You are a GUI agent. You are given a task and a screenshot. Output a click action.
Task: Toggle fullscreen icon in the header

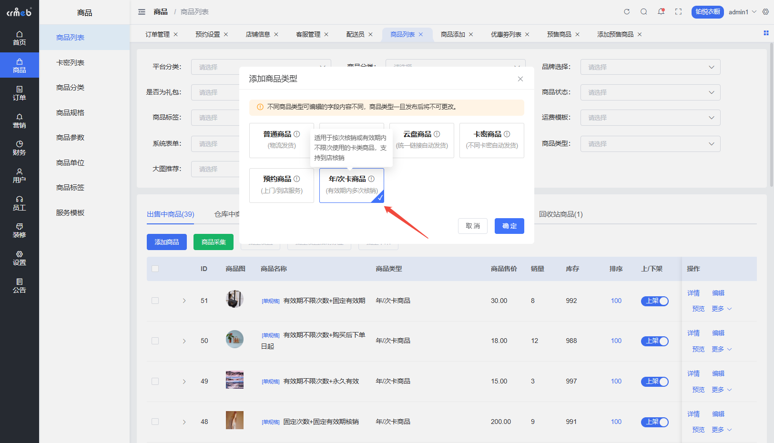click(678, 12)
